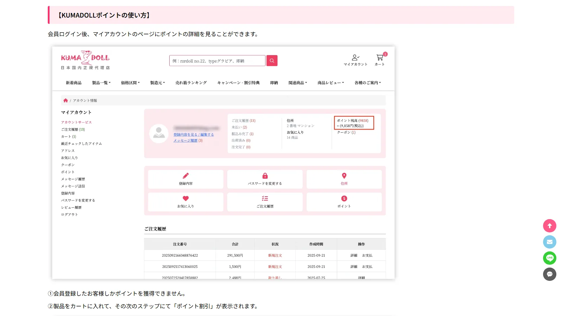
Task: Expand the 価格区間 dropdown menu
Action: coord(130,83)
